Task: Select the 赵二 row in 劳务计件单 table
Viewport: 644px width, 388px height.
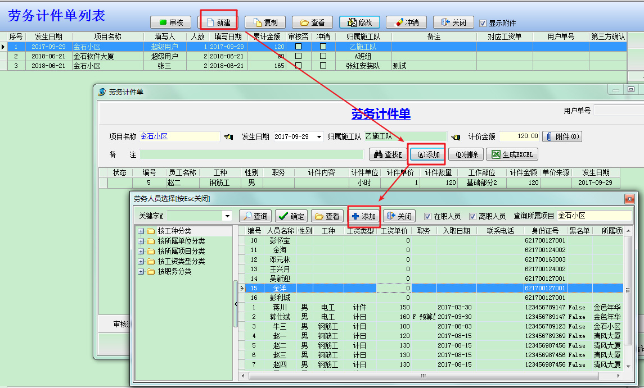Action: click(x=363, y=182)
